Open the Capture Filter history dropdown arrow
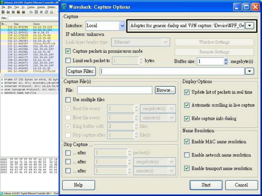This screenshot has height=196, width=262. (250, 71)
